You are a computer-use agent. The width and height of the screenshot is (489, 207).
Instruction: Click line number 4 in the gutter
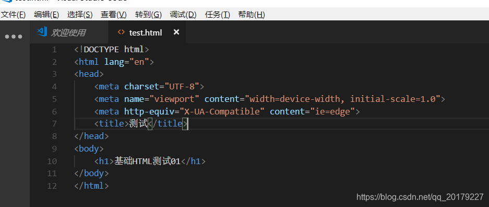pos(55,86)
